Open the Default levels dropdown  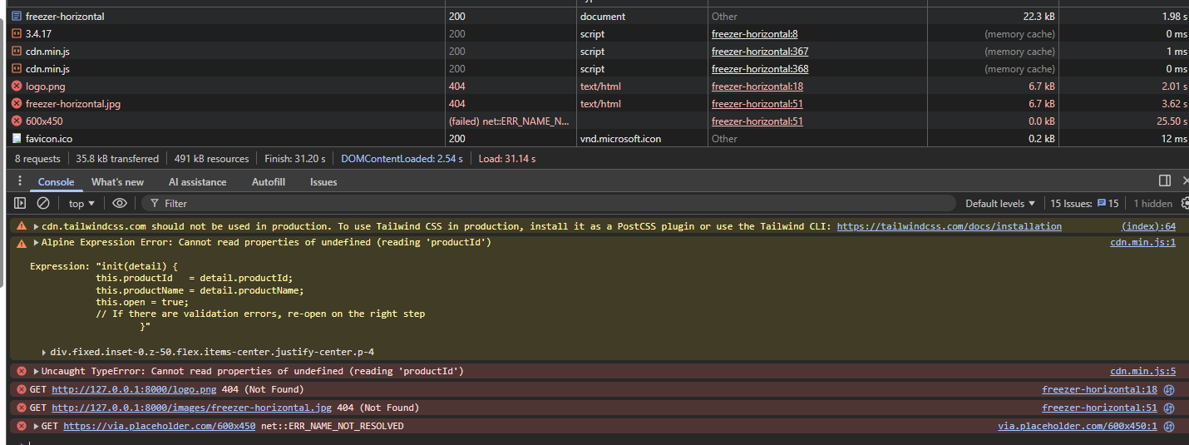click(1000, 203)
